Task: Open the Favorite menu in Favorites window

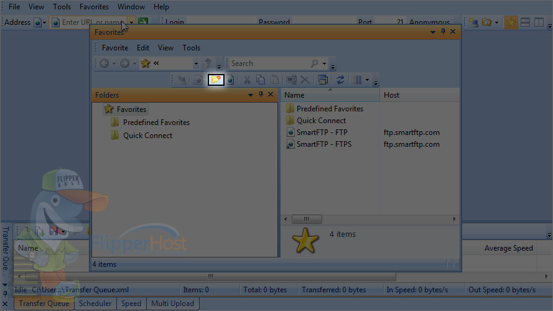Action: pos(115,48)
